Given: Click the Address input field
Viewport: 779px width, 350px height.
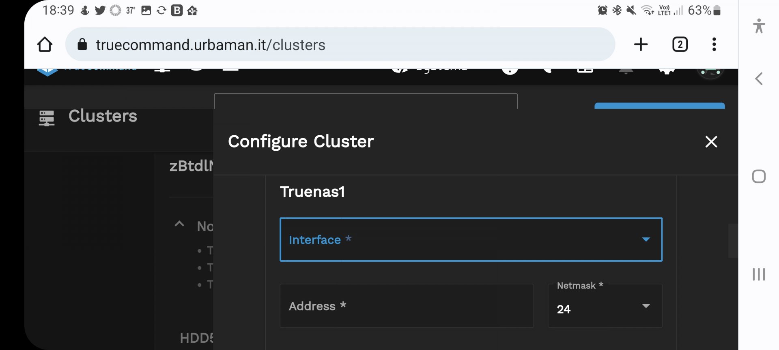Looking at the screenshot, I should (x=407, y=306).
